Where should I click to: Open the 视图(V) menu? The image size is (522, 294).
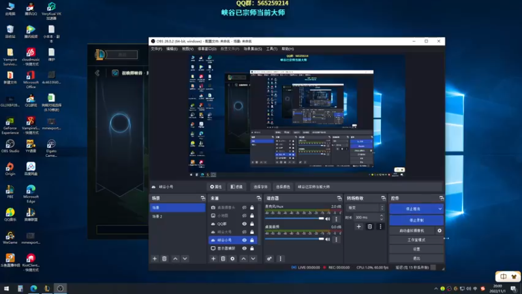[187, 49]
